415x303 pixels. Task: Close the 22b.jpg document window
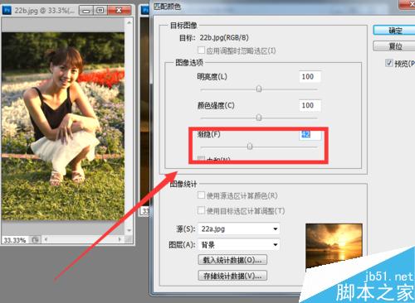tap(119, 11)
